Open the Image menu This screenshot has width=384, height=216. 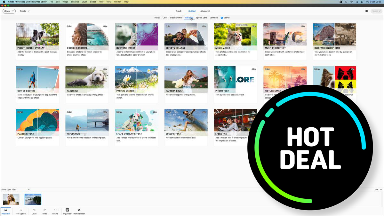click(65, 2)
